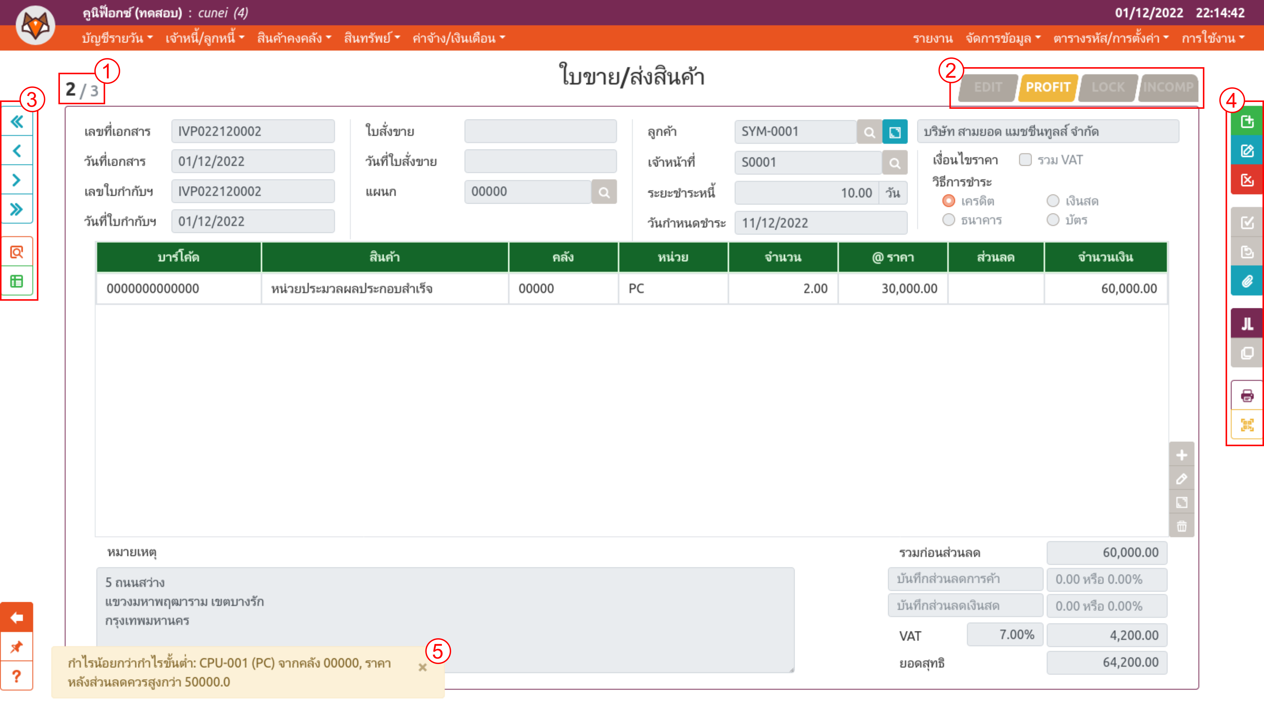The image size is (1264, 711).
Task: Click the PROFIT status button
Action: (x=1047, y=87)
